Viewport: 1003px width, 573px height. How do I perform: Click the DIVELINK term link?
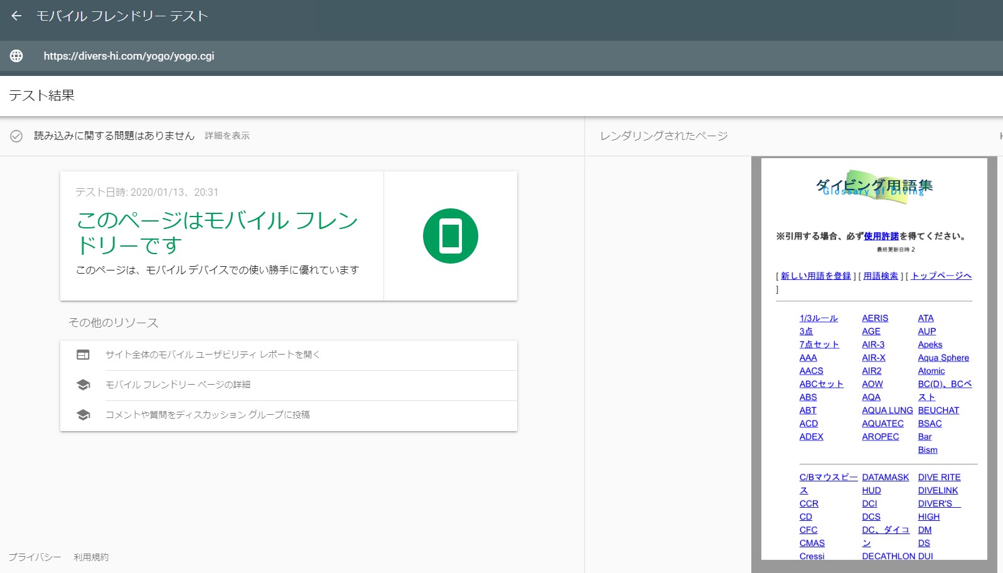pos(938,490)
